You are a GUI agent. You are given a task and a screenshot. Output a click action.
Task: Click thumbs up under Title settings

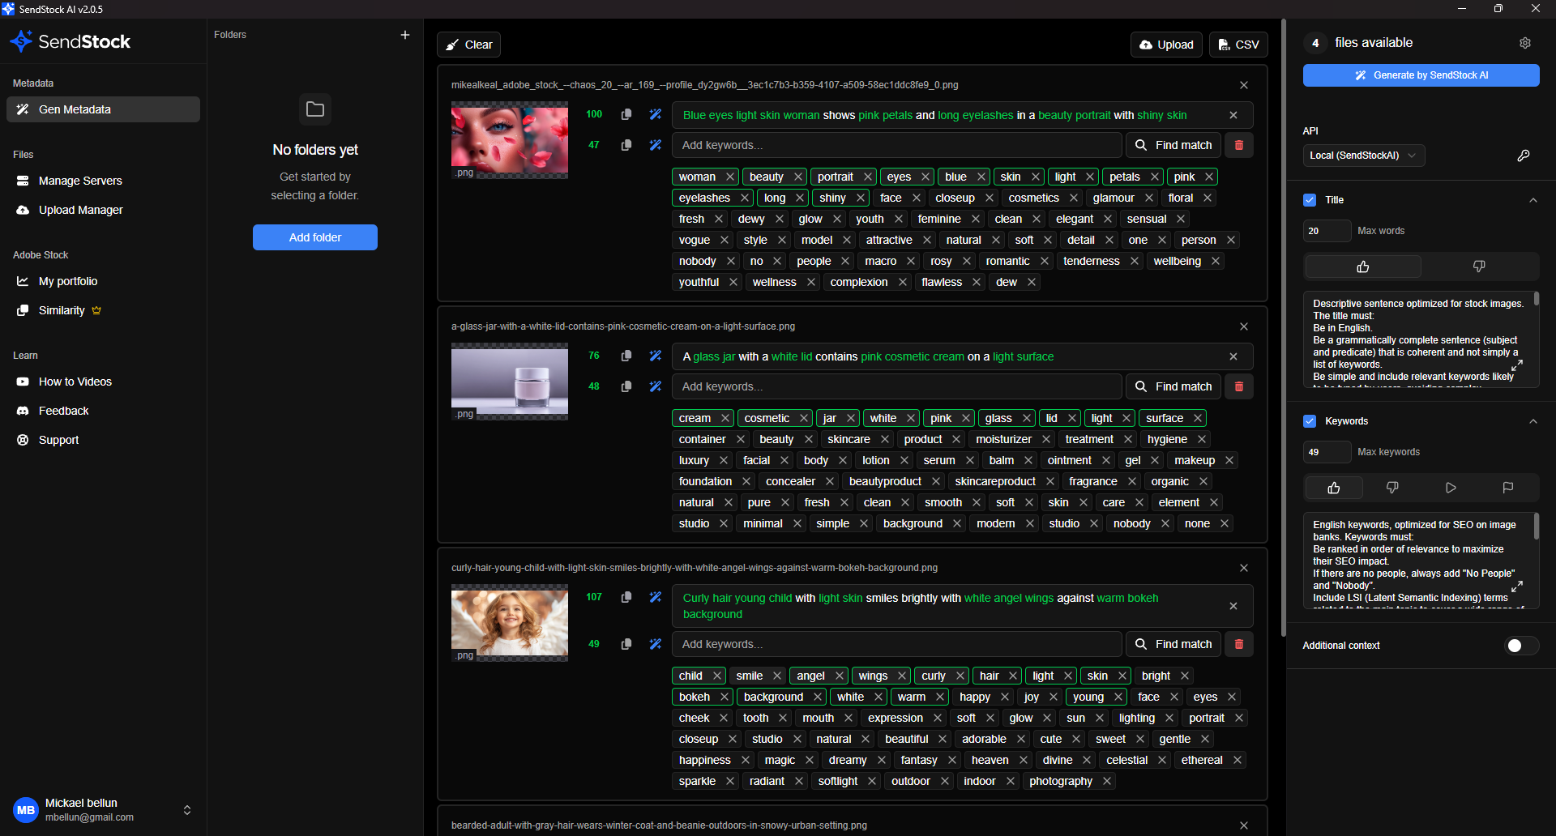tap(1362, 267)
